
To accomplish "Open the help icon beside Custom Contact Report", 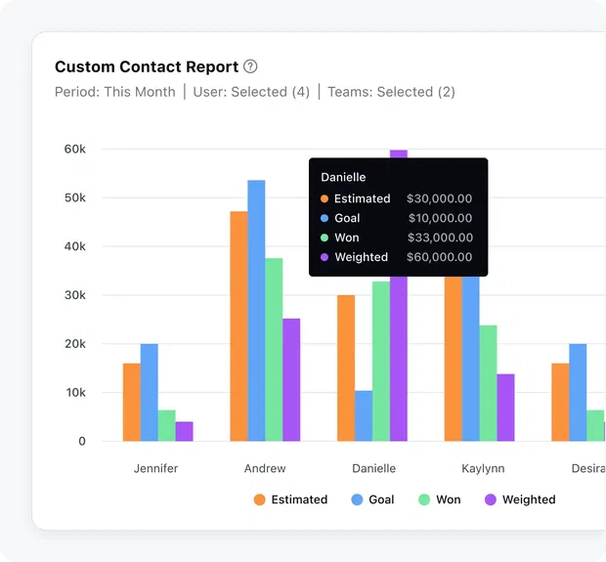I will click(250, 66).
